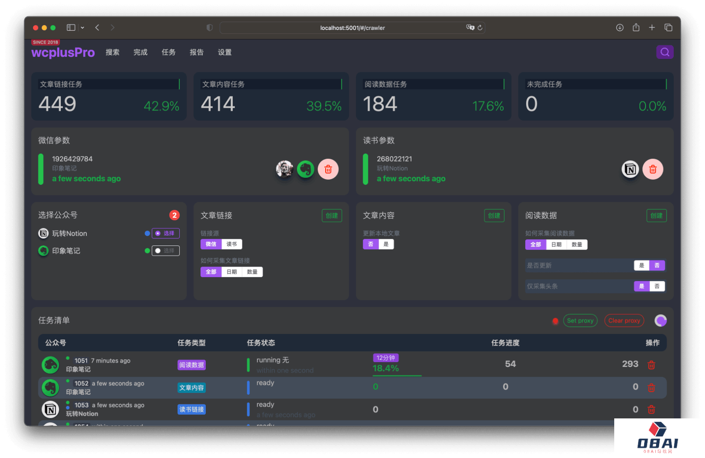
Task: Delete task 1053 with trash icon
Action: click(x=651, y=410)
